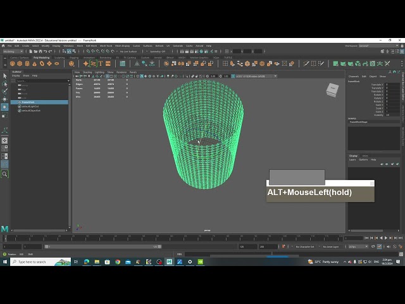The height and width of the screenshot is (304, 405).
Task: Click the Open Scene folder icon
Action: pos(35,51)
